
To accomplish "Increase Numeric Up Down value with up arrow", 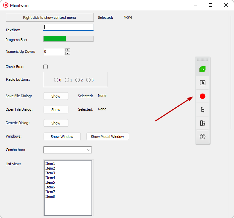I will pyautogui.click(x=68, y=50).
